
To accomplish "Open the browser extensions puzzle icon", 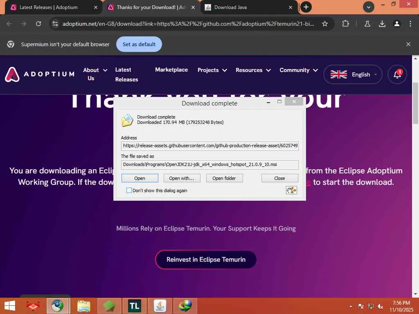I will (x=345, y=24).
